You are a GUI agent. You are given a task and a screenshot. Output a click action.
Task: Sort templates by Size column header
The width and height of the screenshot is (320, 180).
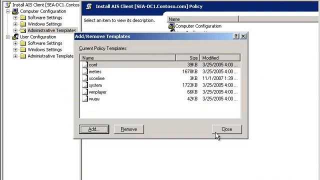coord(188,58)
